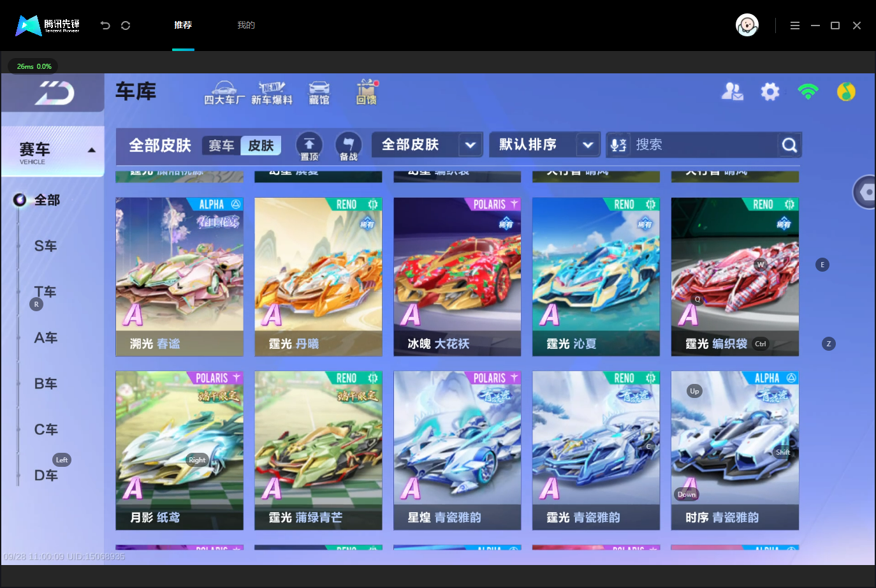
Task: Open the user avatar profile
Action: (x=747, y=26)
